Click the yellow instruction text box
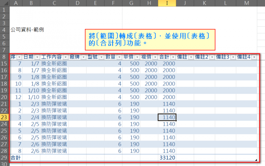This screenshot has height=166, width=265. point(150,40)
